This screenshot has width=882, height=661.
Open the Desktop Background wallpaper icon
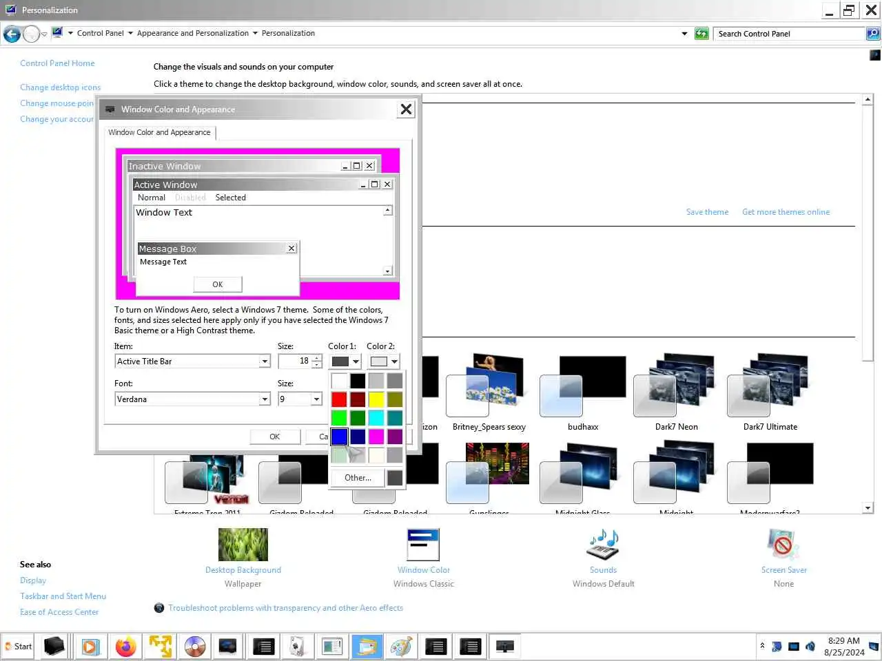[243, 545]
